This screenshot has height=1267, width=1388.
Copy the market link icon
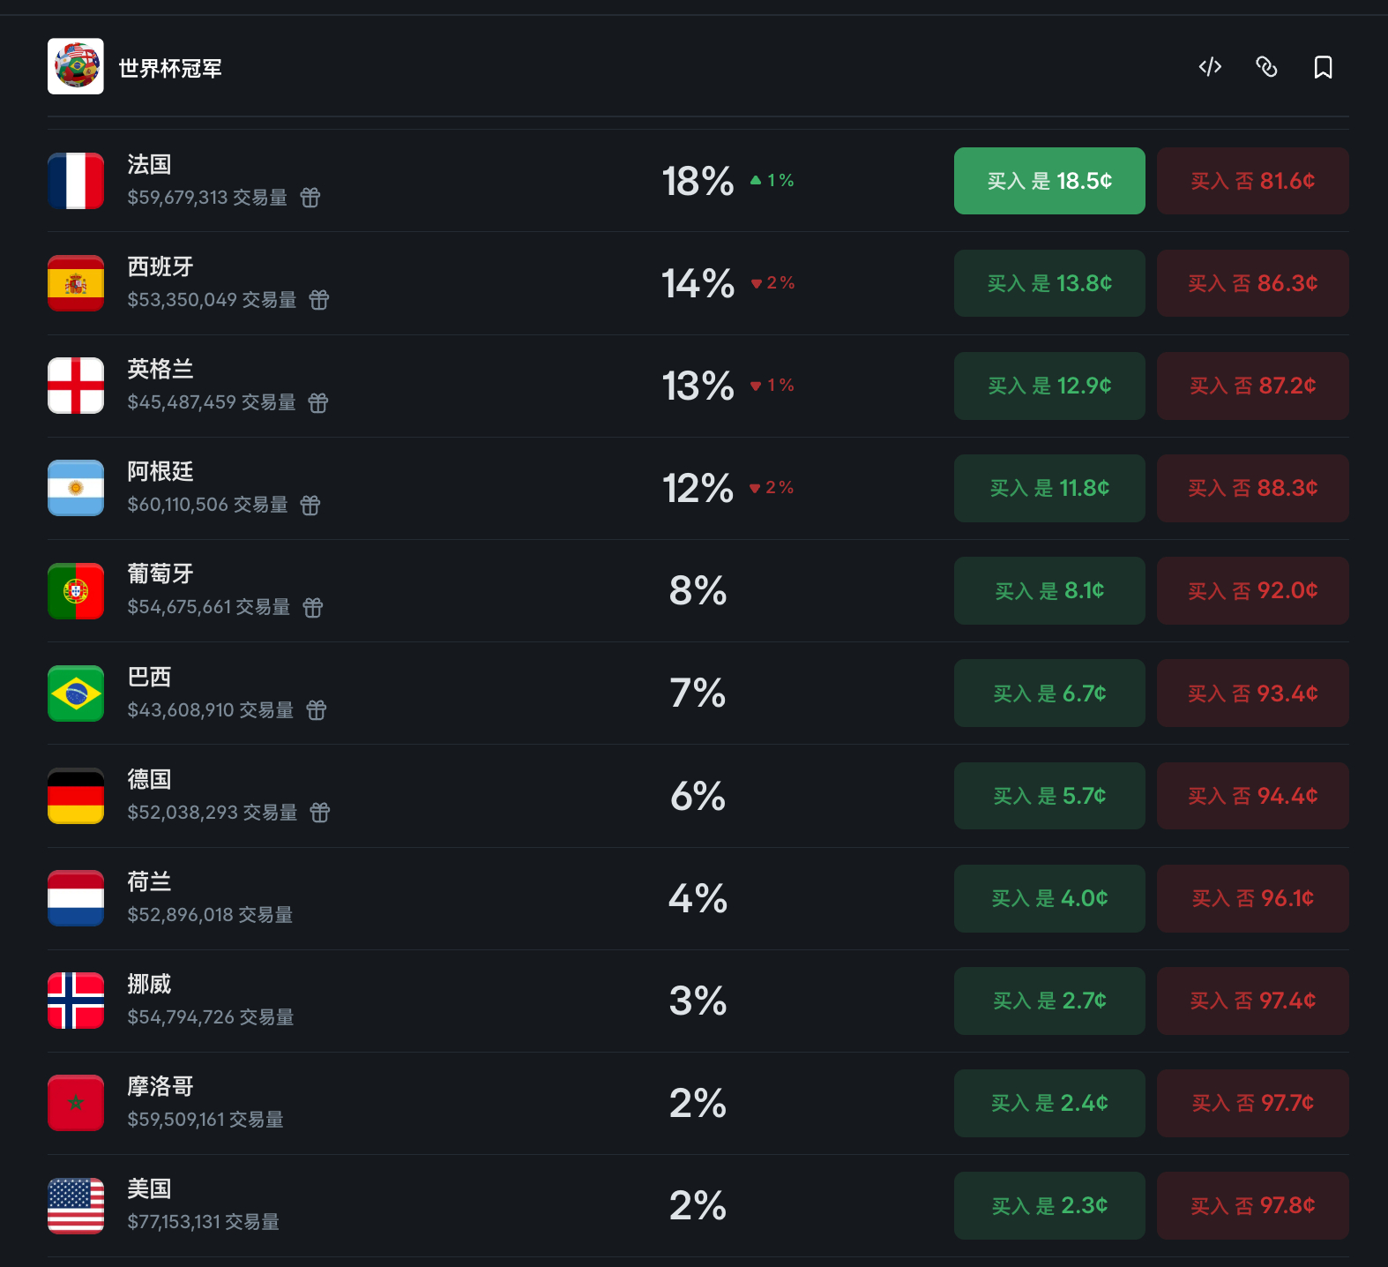click(x=1266, y=67)
